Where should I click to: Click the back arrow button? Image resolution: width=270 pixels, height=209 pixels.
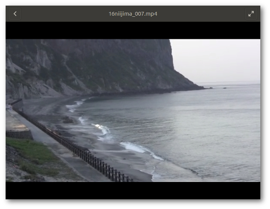(x=15, y=14)
